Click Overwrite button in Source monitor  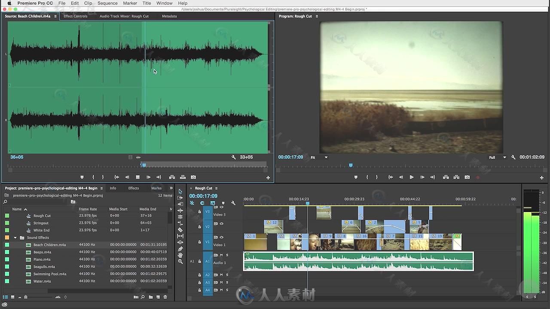183,177
